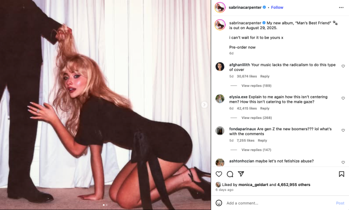Open monica_geldart's profile from the Liked by line
Screen dimensions: 349x210
[x=253, y=185]
